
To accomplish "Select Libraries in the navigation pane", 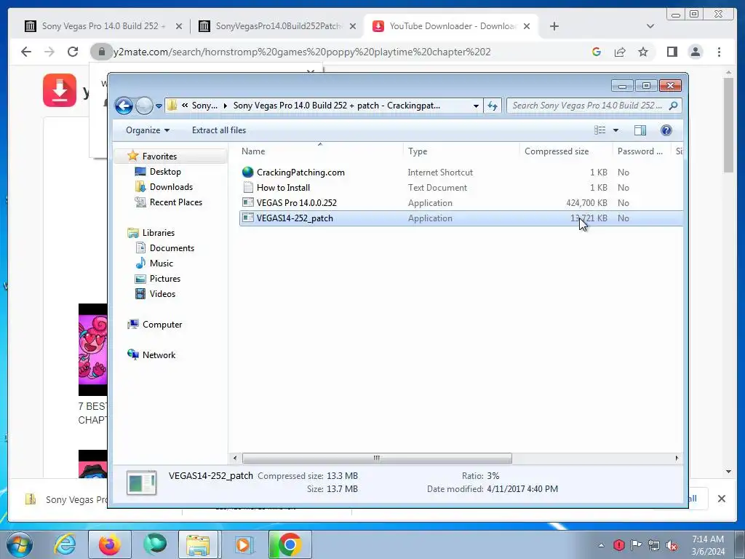I will click(158, 233).
